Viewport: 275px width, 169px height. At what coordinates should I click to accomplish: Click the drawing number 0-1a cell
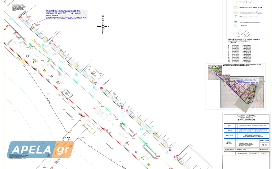[x=264, y=144]
